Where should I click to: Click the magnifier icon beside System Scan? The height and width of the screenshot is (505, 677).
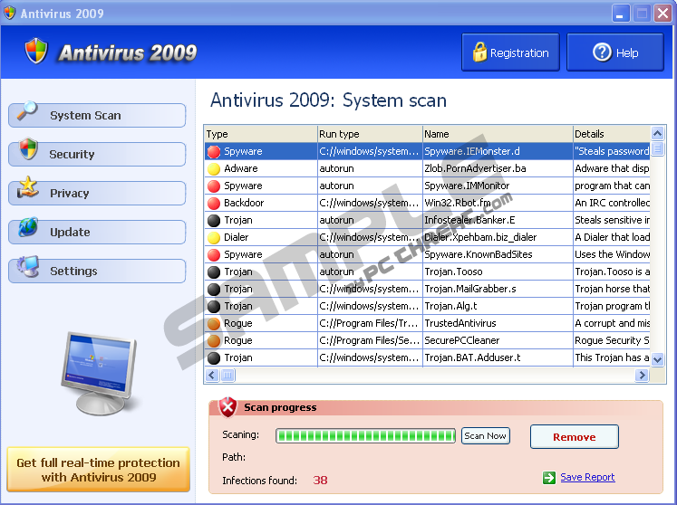28,112
